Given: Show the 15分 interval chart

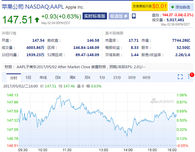Looking at the screenshot, I should [117, 77].
